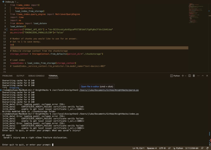Click the code minimap preview

coord(196,13)
